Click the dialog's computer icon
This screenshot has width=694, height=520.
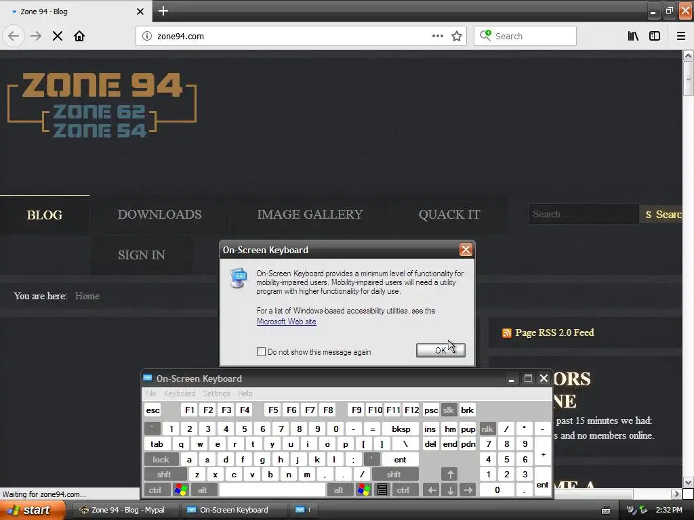(239, 278)
